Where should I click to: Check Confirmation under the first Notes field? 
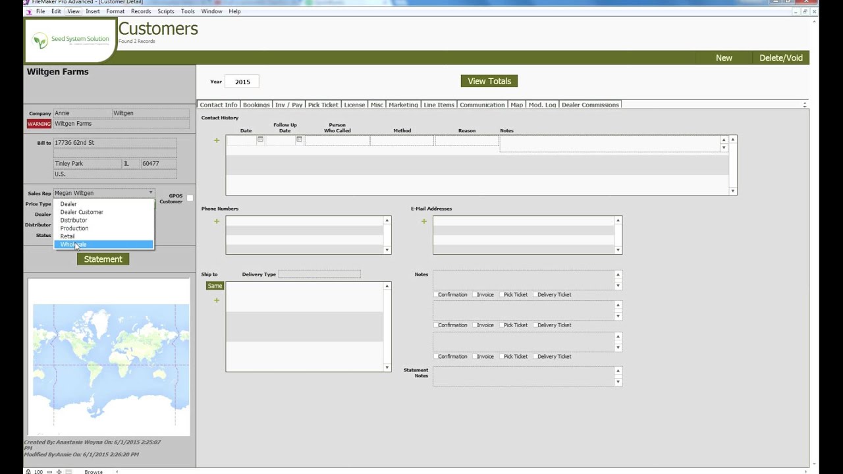pyautogui.click(x=436, y=294)
